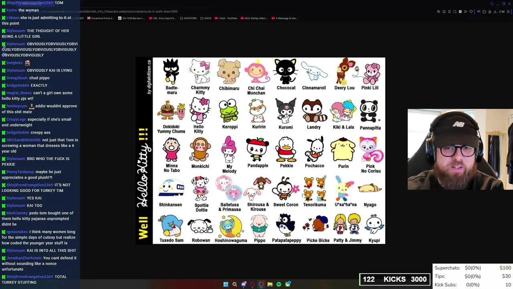Expand the SHOOTING bookmarks folder

pos(188,18)
